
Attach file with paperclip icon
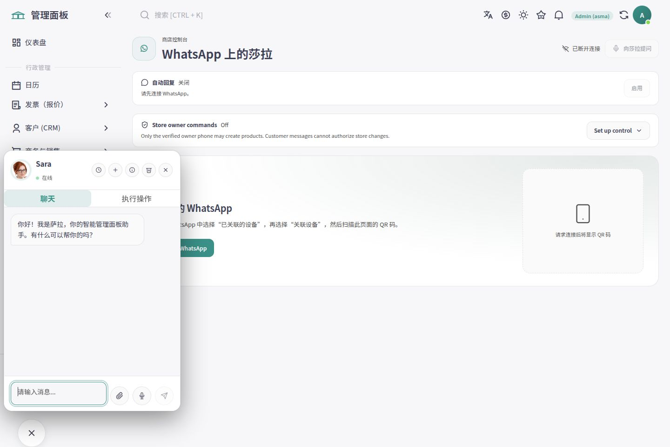pyautogui.click(x=120, y=396)
